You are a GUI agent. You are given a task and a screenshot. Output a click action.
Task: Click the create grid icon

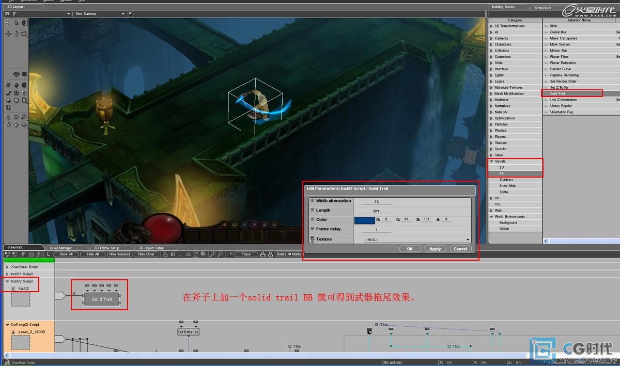click(16, 93)
